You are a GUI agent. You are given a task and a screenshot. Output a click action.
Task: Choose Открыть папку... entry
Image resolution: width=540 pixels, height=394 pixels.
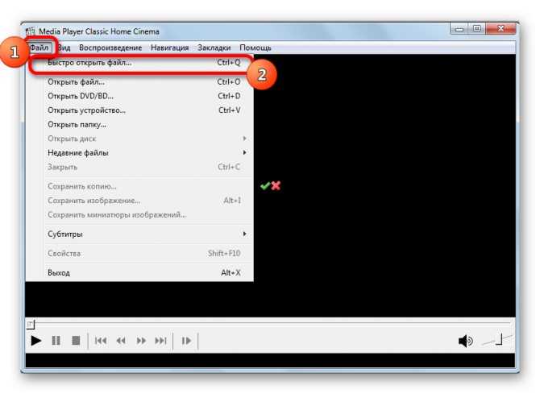point(139,124)
